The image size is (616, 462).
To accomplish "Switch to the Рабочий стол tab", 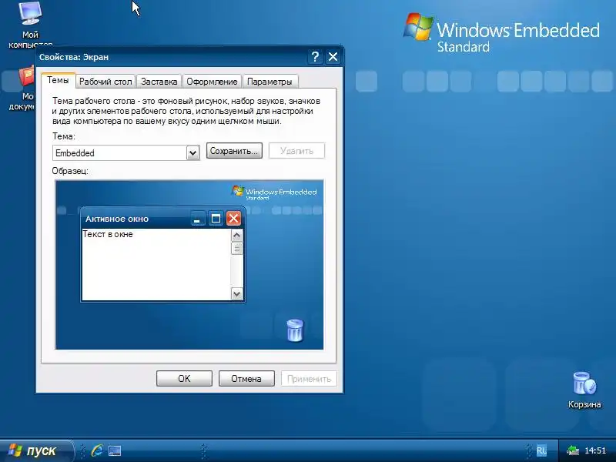I will click(x=105, y=82).
